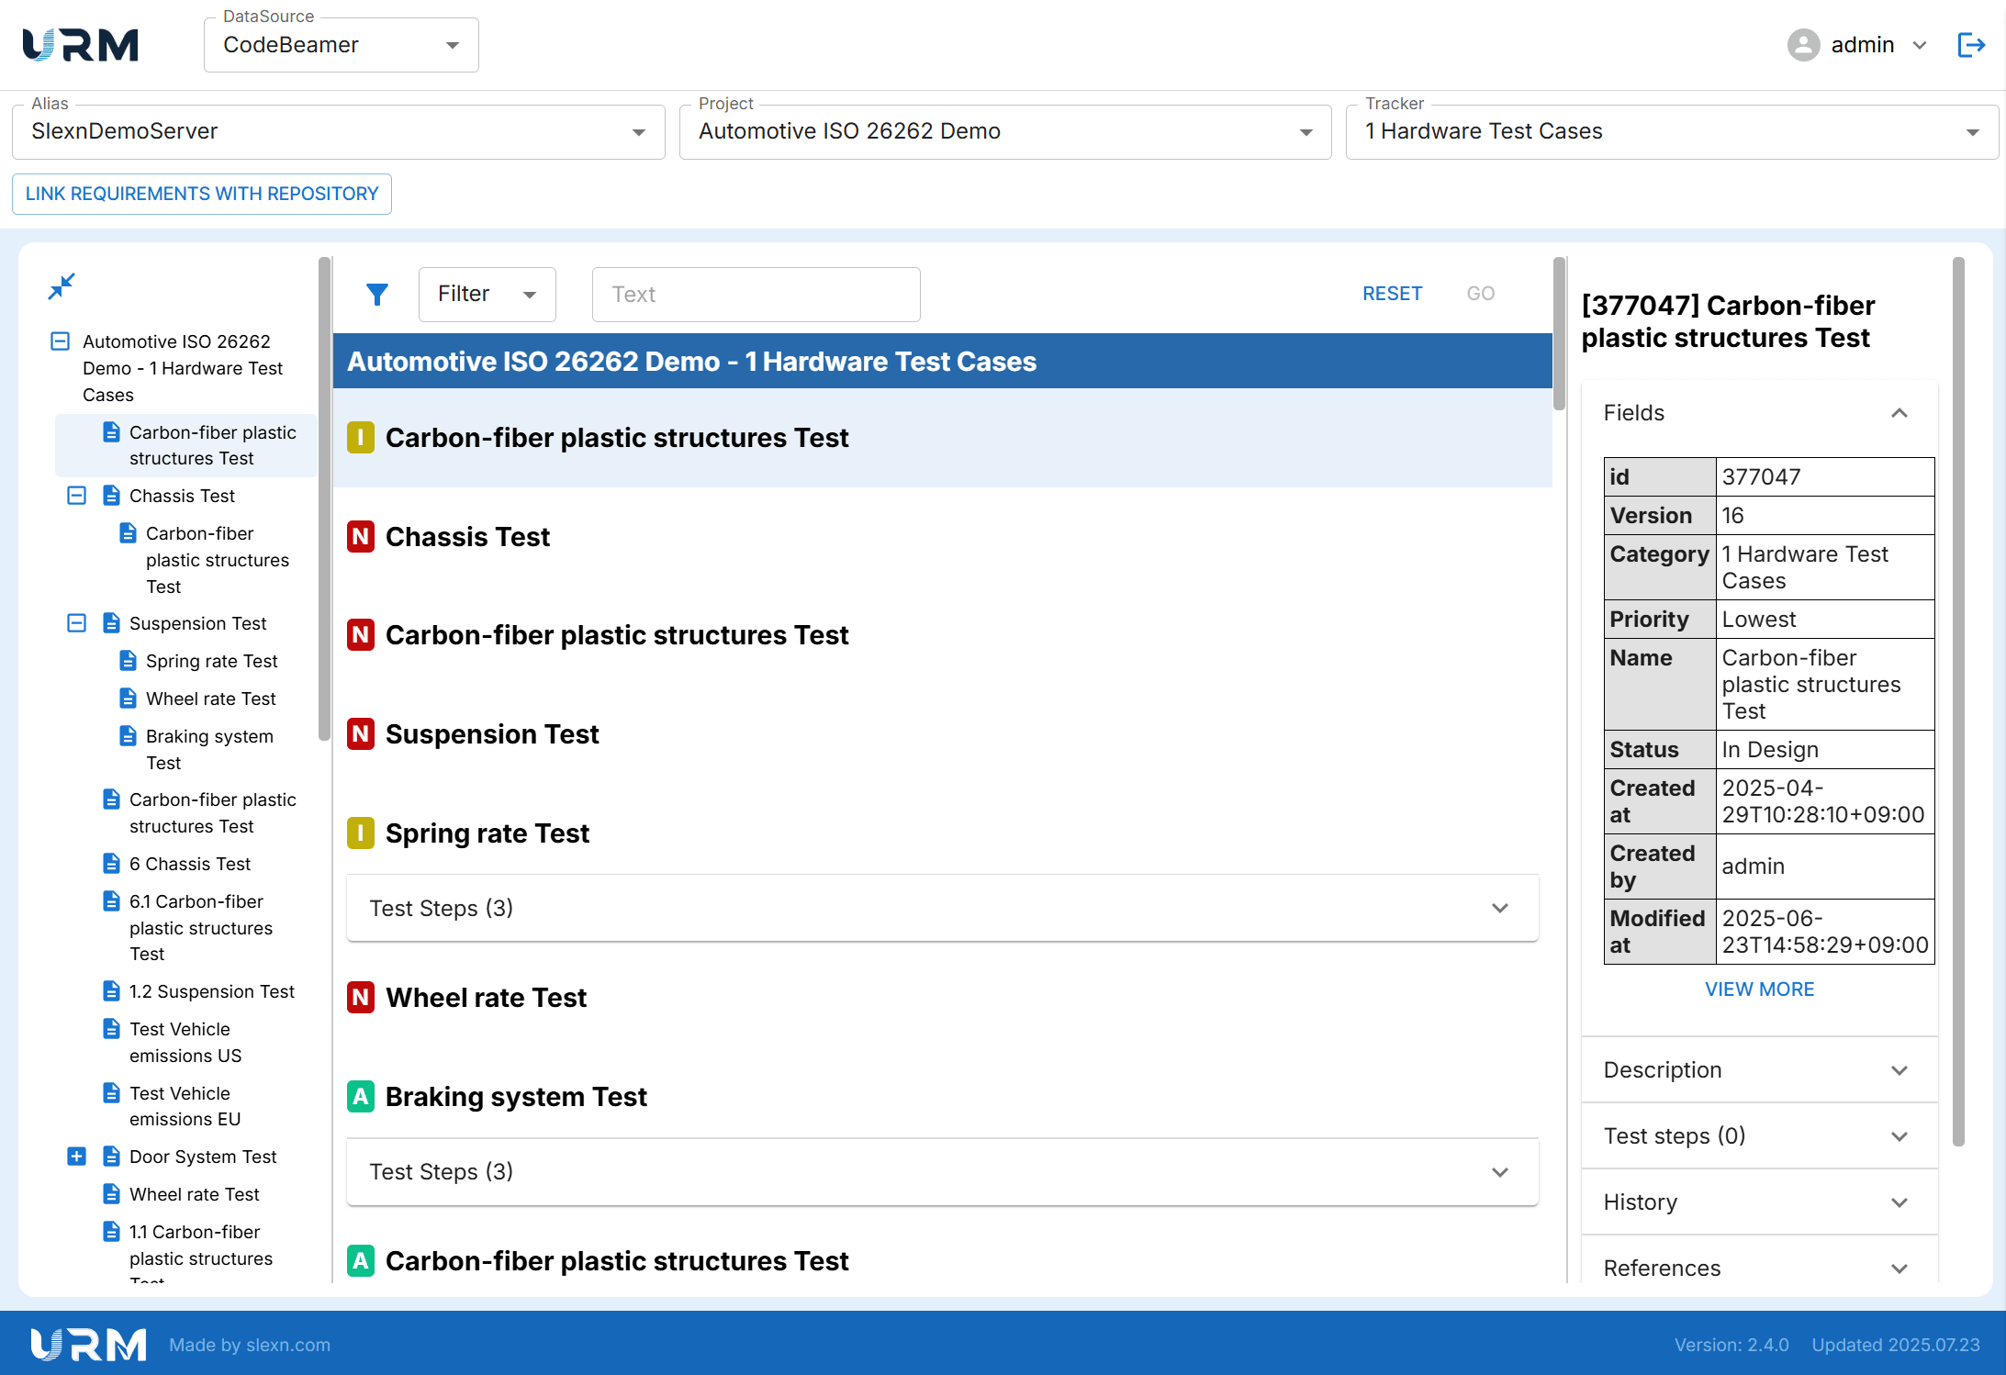The image size is (2006, 1375).
Task: Click the red N badge beside Wheel rate Test
Action: [361, 997]
